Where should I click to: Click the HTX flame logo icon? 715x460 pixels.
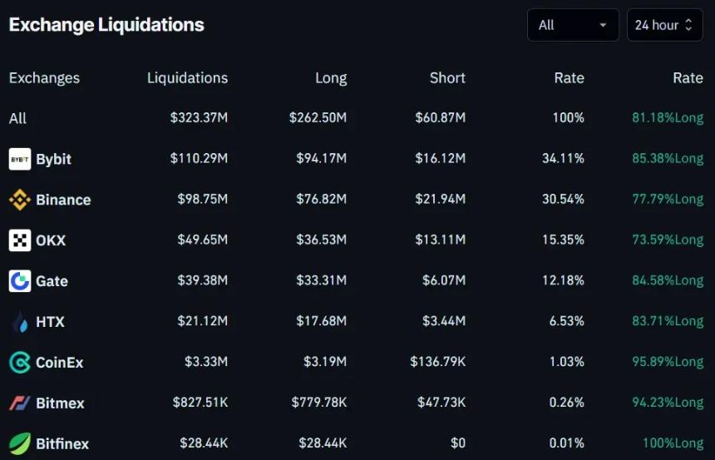tap(20, 322)
